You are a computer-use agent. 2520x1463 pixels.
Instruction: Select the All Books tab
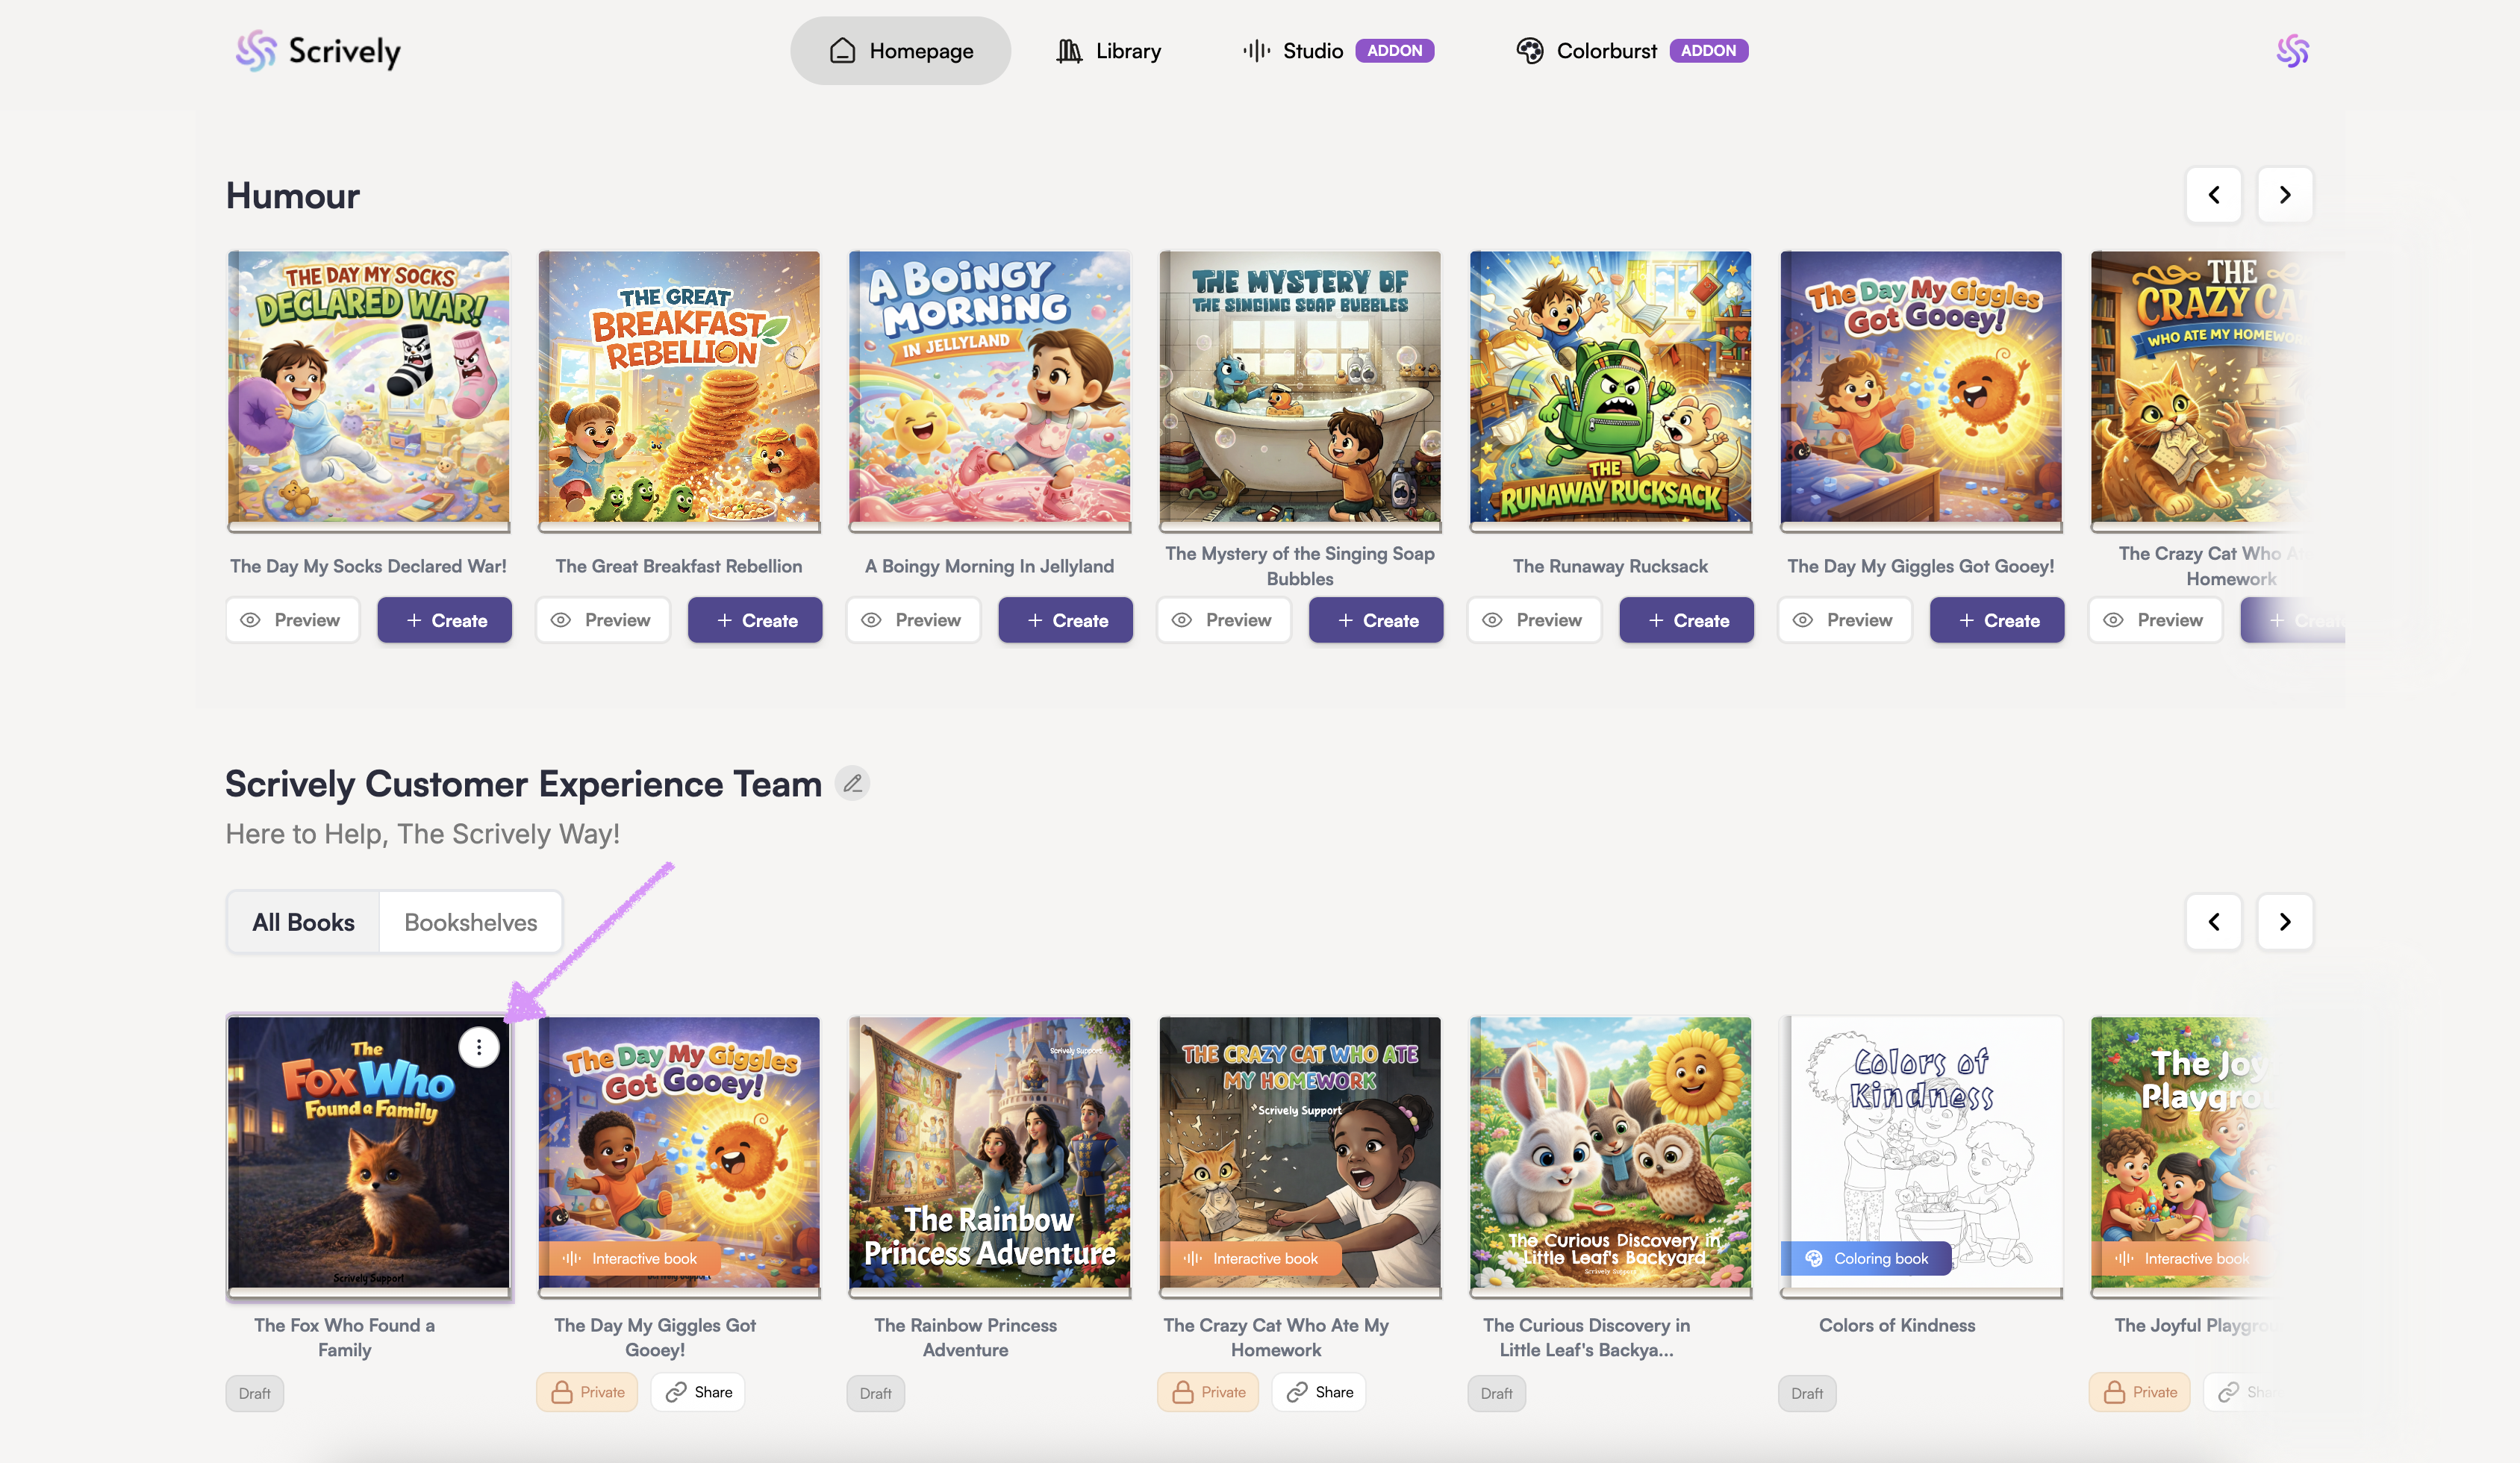coord(303,922)
